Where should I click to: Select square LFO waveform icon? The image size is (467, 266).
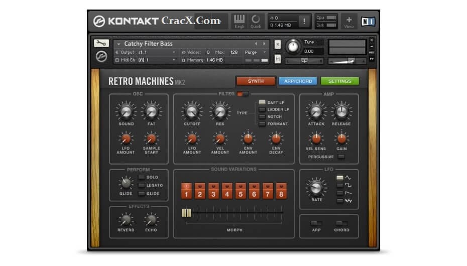(x=348, y=185)
